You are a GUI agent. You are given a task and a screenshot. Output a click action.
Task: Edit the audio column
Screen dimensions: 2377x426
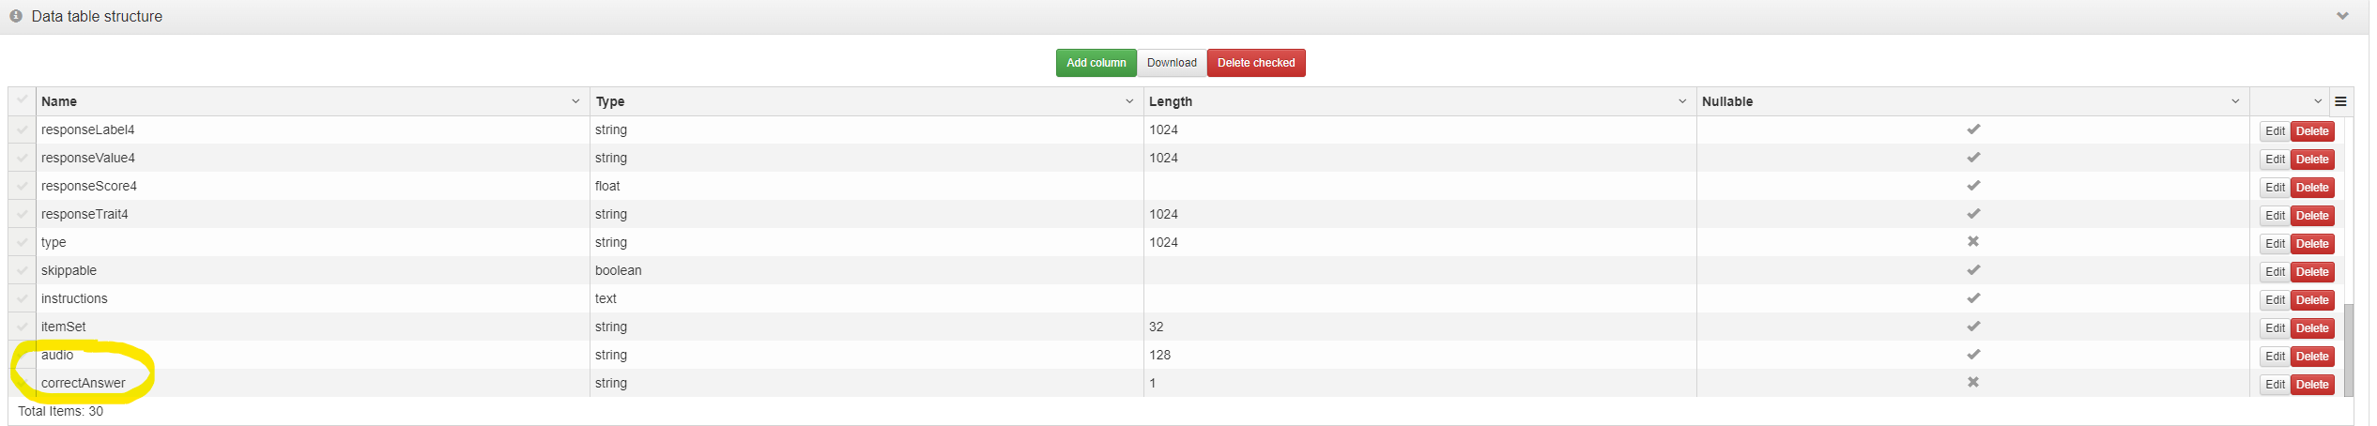(2275, 357)
